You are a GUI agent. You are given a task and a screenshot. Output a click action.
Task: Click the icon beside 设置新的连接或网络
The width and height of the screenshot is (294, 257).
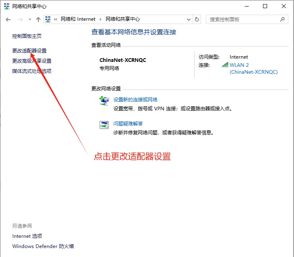click(104, 101)
